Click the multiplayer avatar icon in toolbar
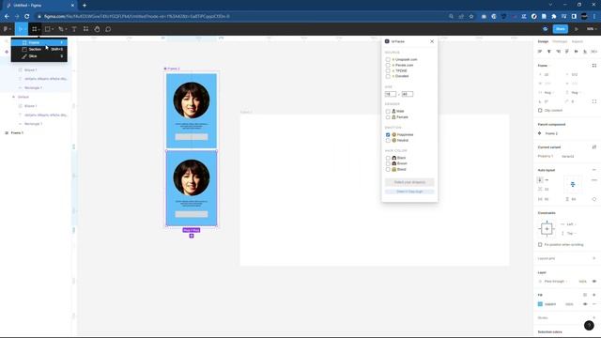Image resolution: width=601 pixels, height=338 pixels. tap(545, 29)
